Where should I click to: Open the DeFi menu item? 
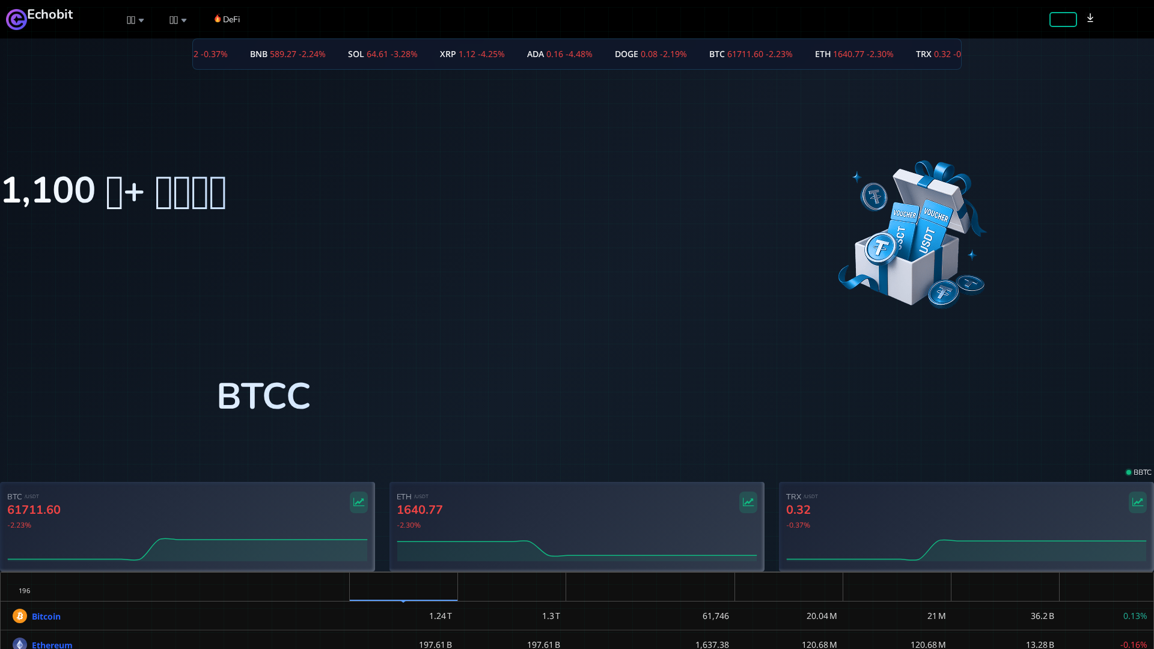[x=227, y=19]
